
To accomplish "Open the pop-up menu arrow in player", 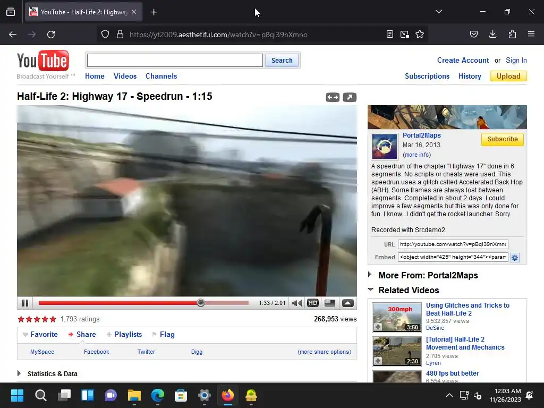I will click(x=347, y=303).
